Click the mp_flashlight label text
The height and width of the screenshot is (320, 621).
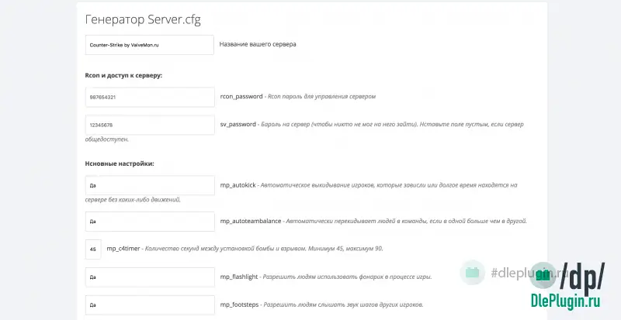[239, 277]
